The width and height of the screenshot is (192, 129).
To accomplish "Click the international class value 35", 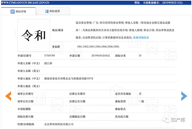I will pyautogui.click(x=140, y=56).
